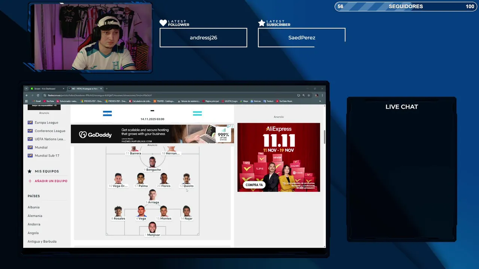Click the latest follower name andressj26
The height and width of the screenshot is (269, 479).
click(x=203, y=38)
